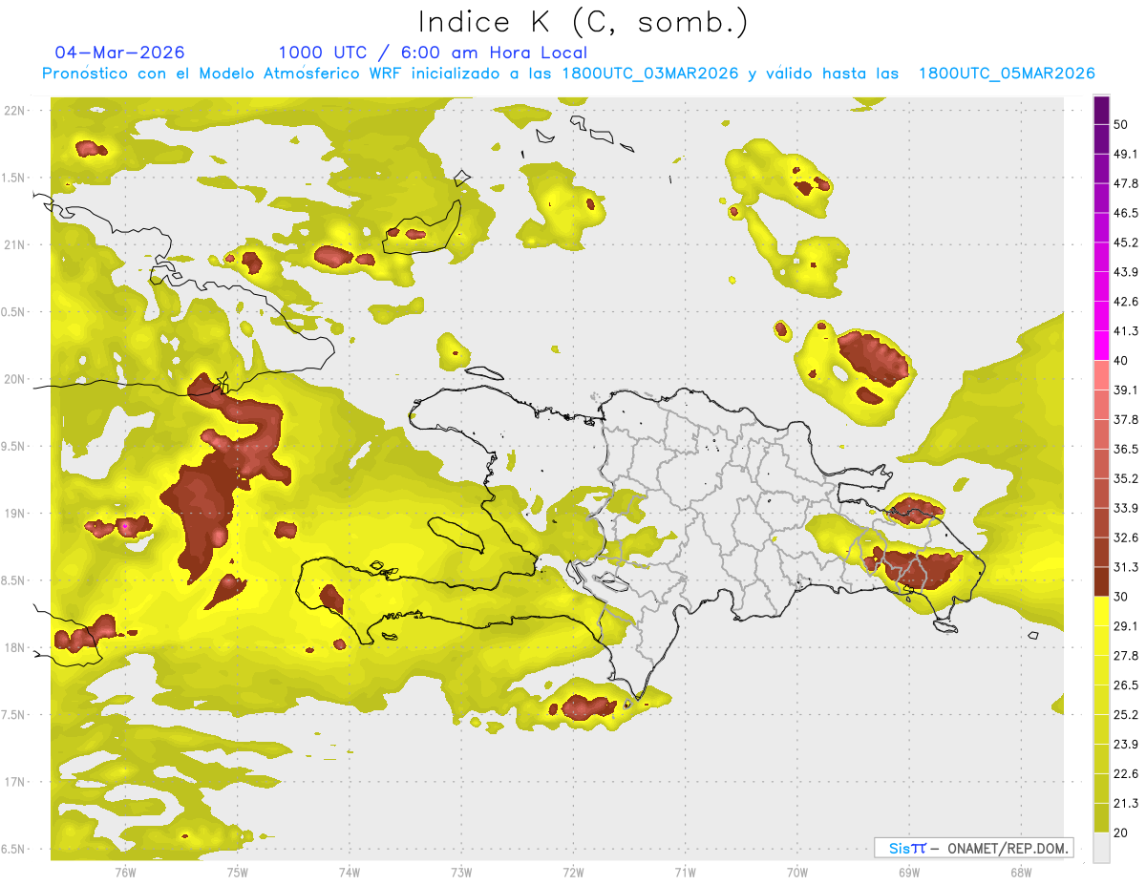Select the '75W' longitude axis label

(237, 872)
